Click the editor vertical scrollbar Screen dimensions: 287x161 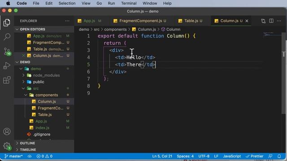click(284, 73)
